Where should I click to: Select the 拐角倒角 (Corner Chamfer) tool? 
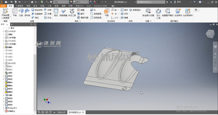point(96,18)
